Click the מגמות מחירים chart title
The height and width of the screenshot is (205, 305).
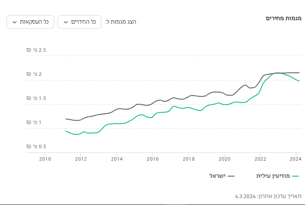click(283, 19)
